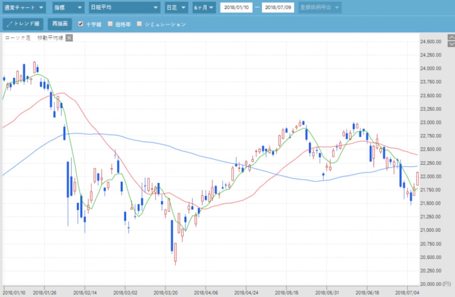The image size is (455, 297).
Task: Enable the 価格帯 checkbox
Action: (110, 24)
